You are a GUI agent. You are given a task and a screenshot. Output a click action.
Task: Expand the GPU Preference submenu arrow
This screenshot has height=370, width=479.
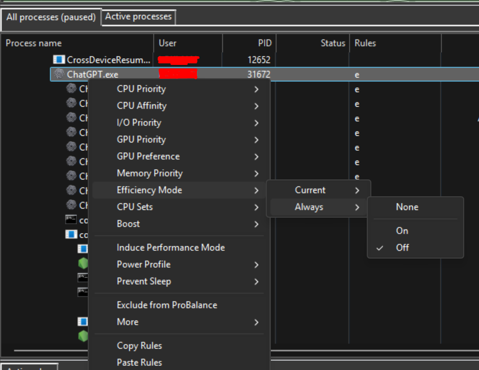point(256,157)
